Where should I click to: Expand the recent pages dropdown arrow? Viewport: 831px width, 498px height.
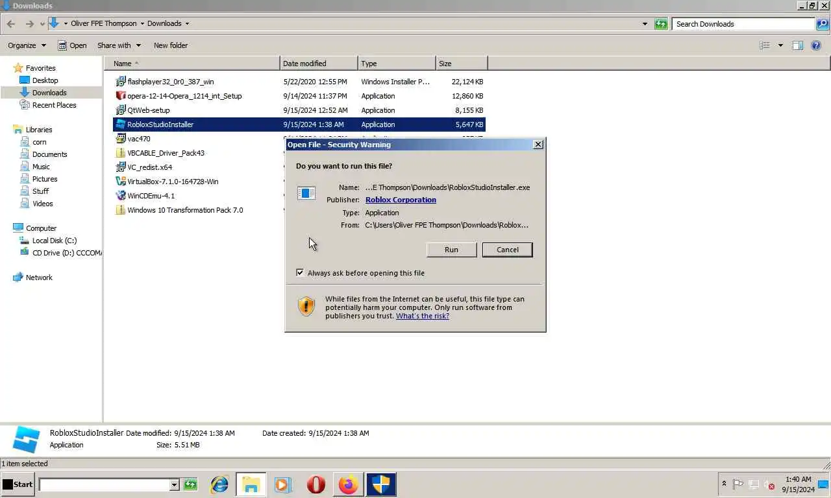click(x=42, y=24)
